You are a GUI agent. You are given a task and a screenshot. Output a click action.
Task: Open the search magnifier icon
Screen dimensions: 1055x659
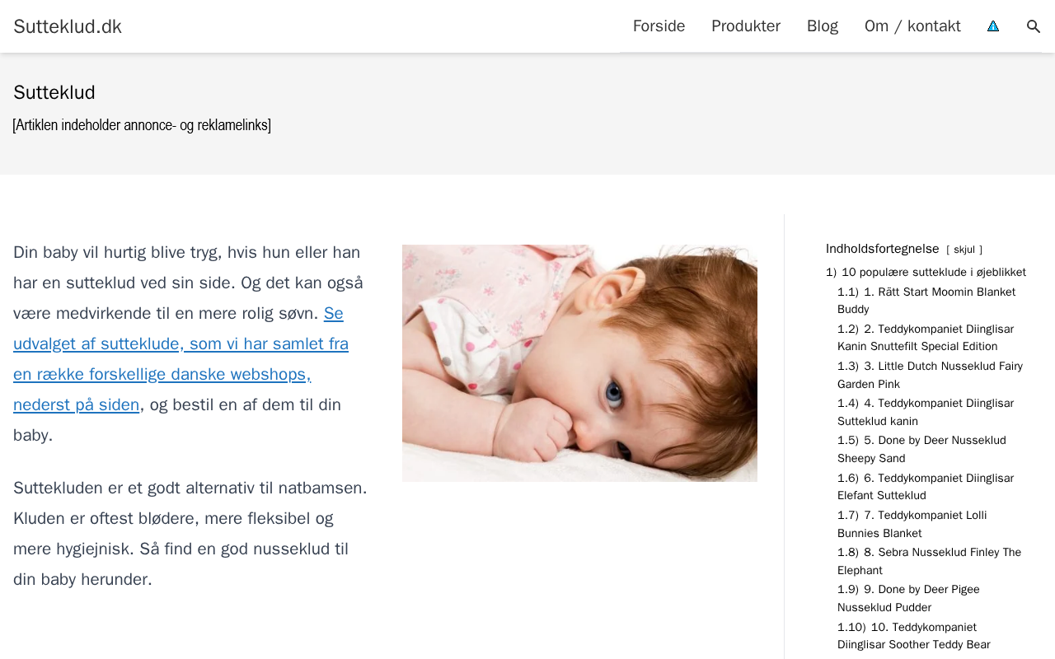point(1034,26)
